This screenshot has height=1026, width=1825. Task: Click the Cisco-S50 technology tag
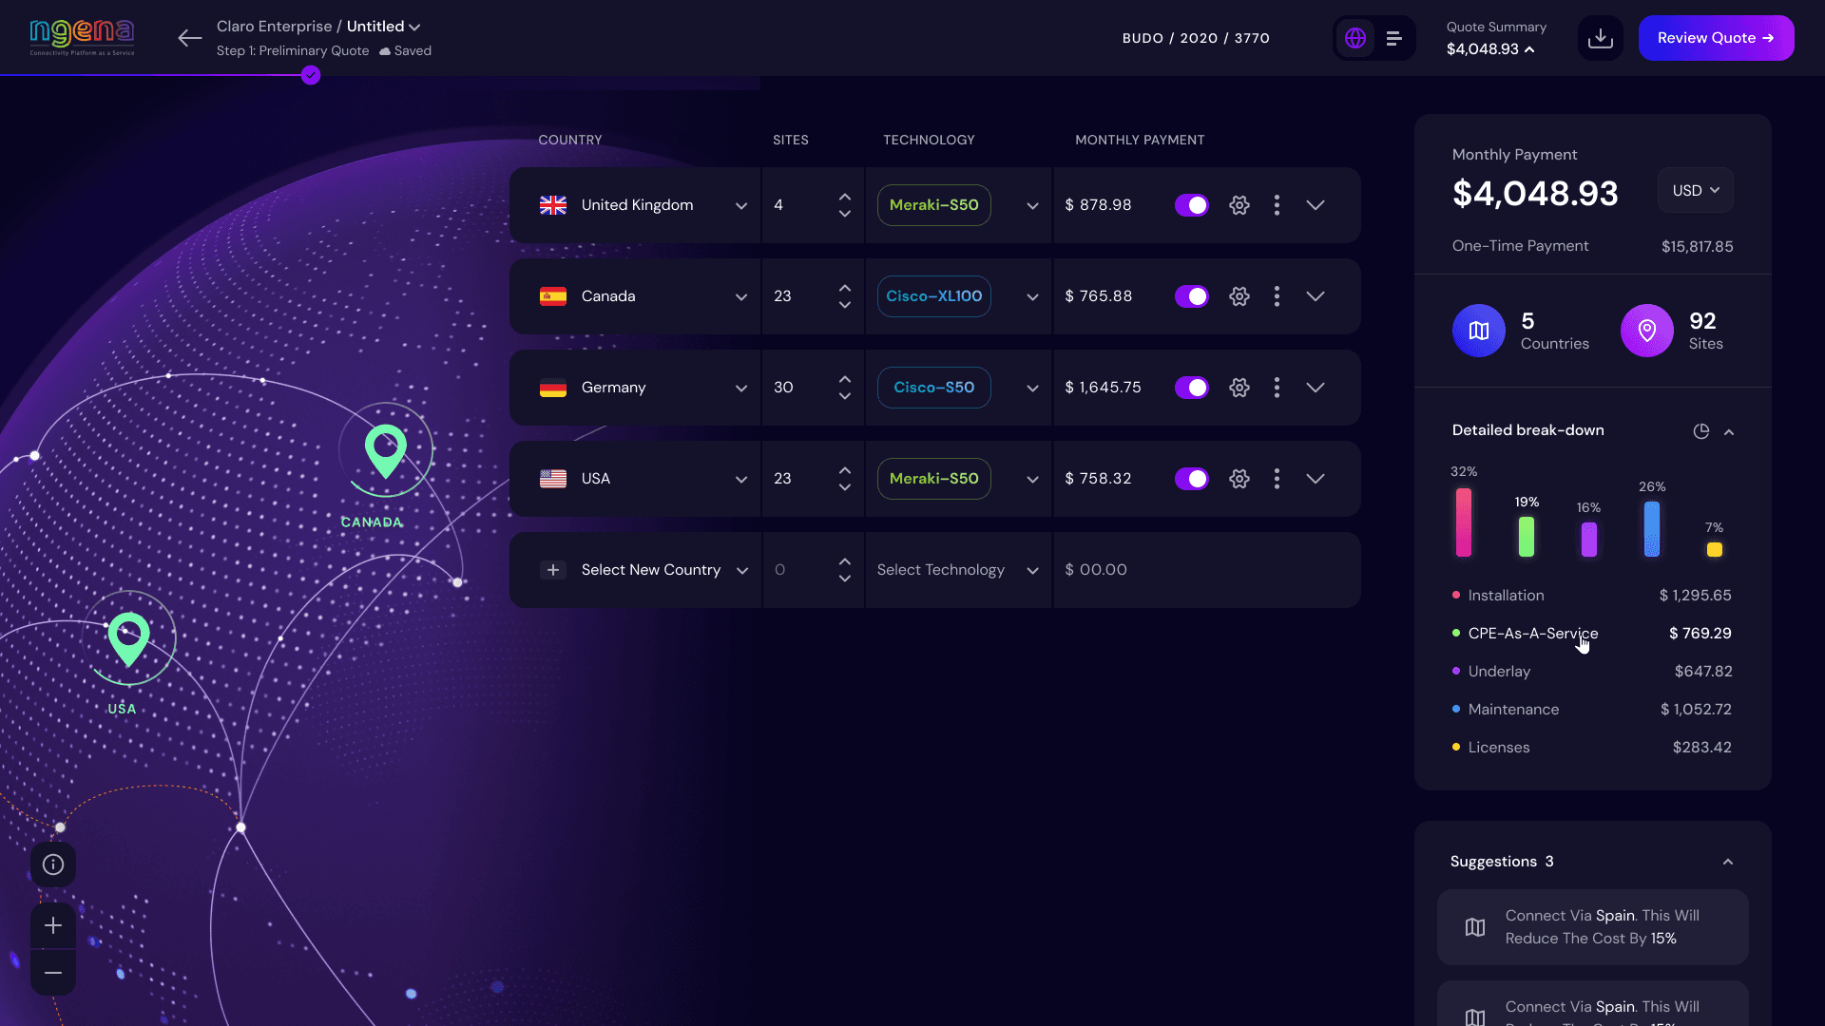(x=934, y=388)
